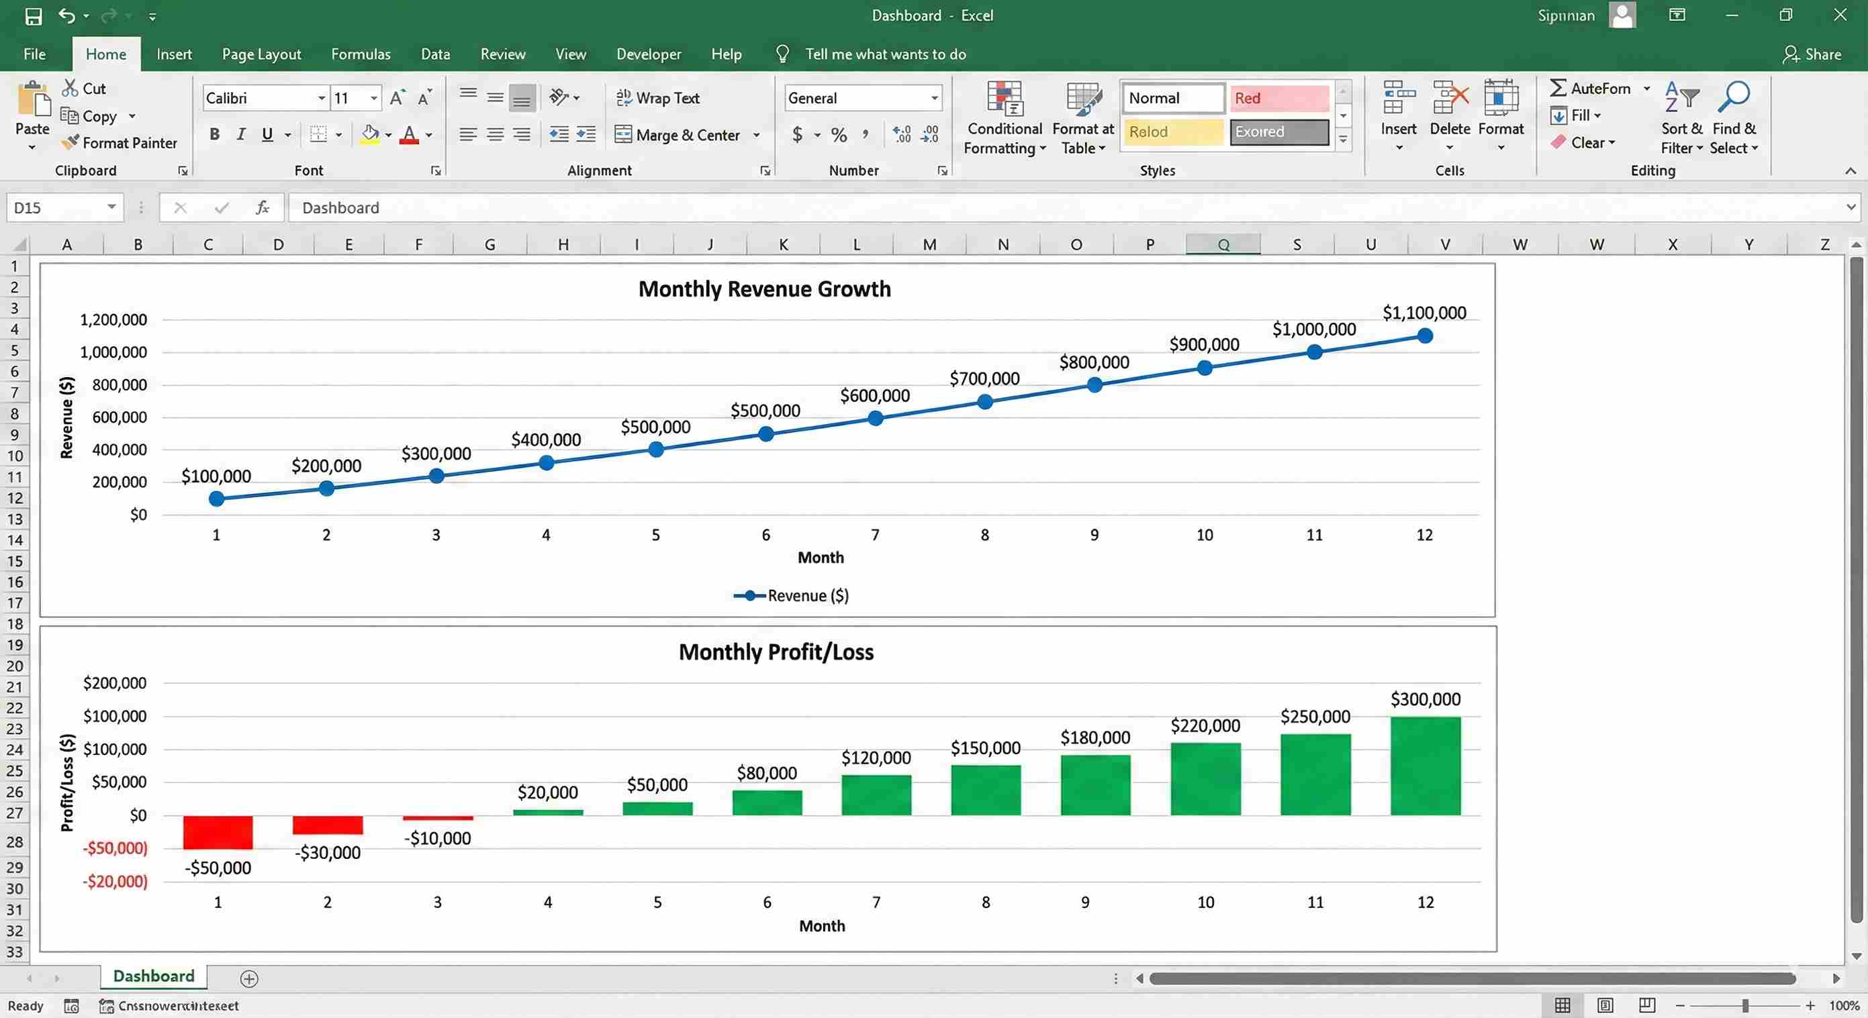Click the Format Painter brush icon
The image size is (1868, 1018).
coord(71,142)
